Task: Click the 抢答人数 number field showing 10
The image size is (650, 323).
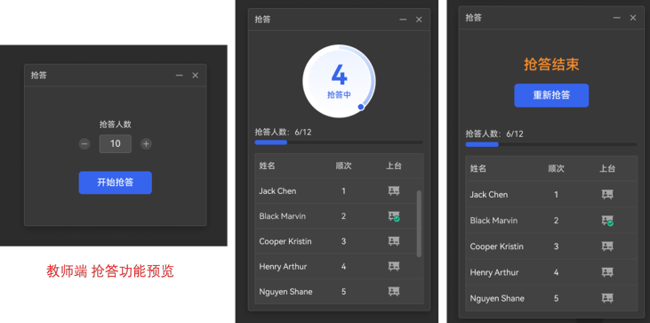Action: [116, 144]
